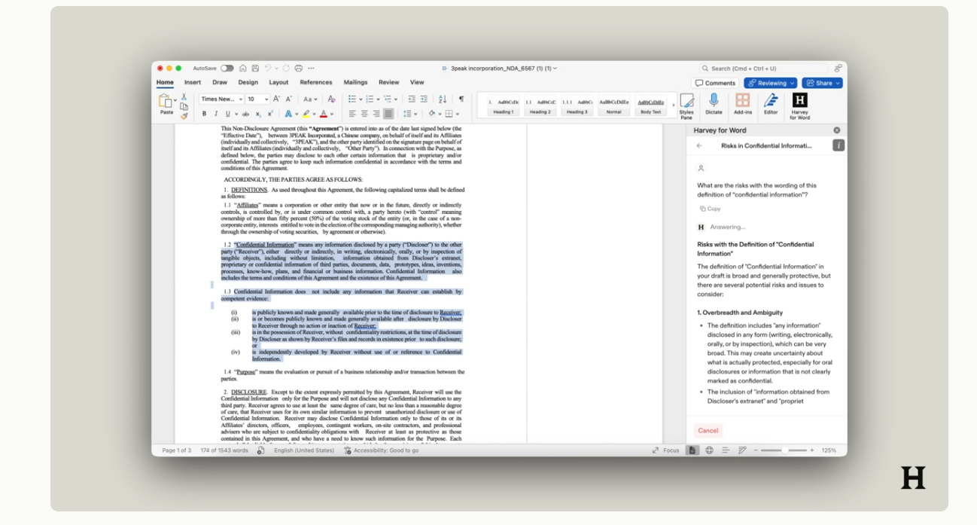Cancel the Harvey answer generation
Screen dimensions: 977x525
point(708,431)
